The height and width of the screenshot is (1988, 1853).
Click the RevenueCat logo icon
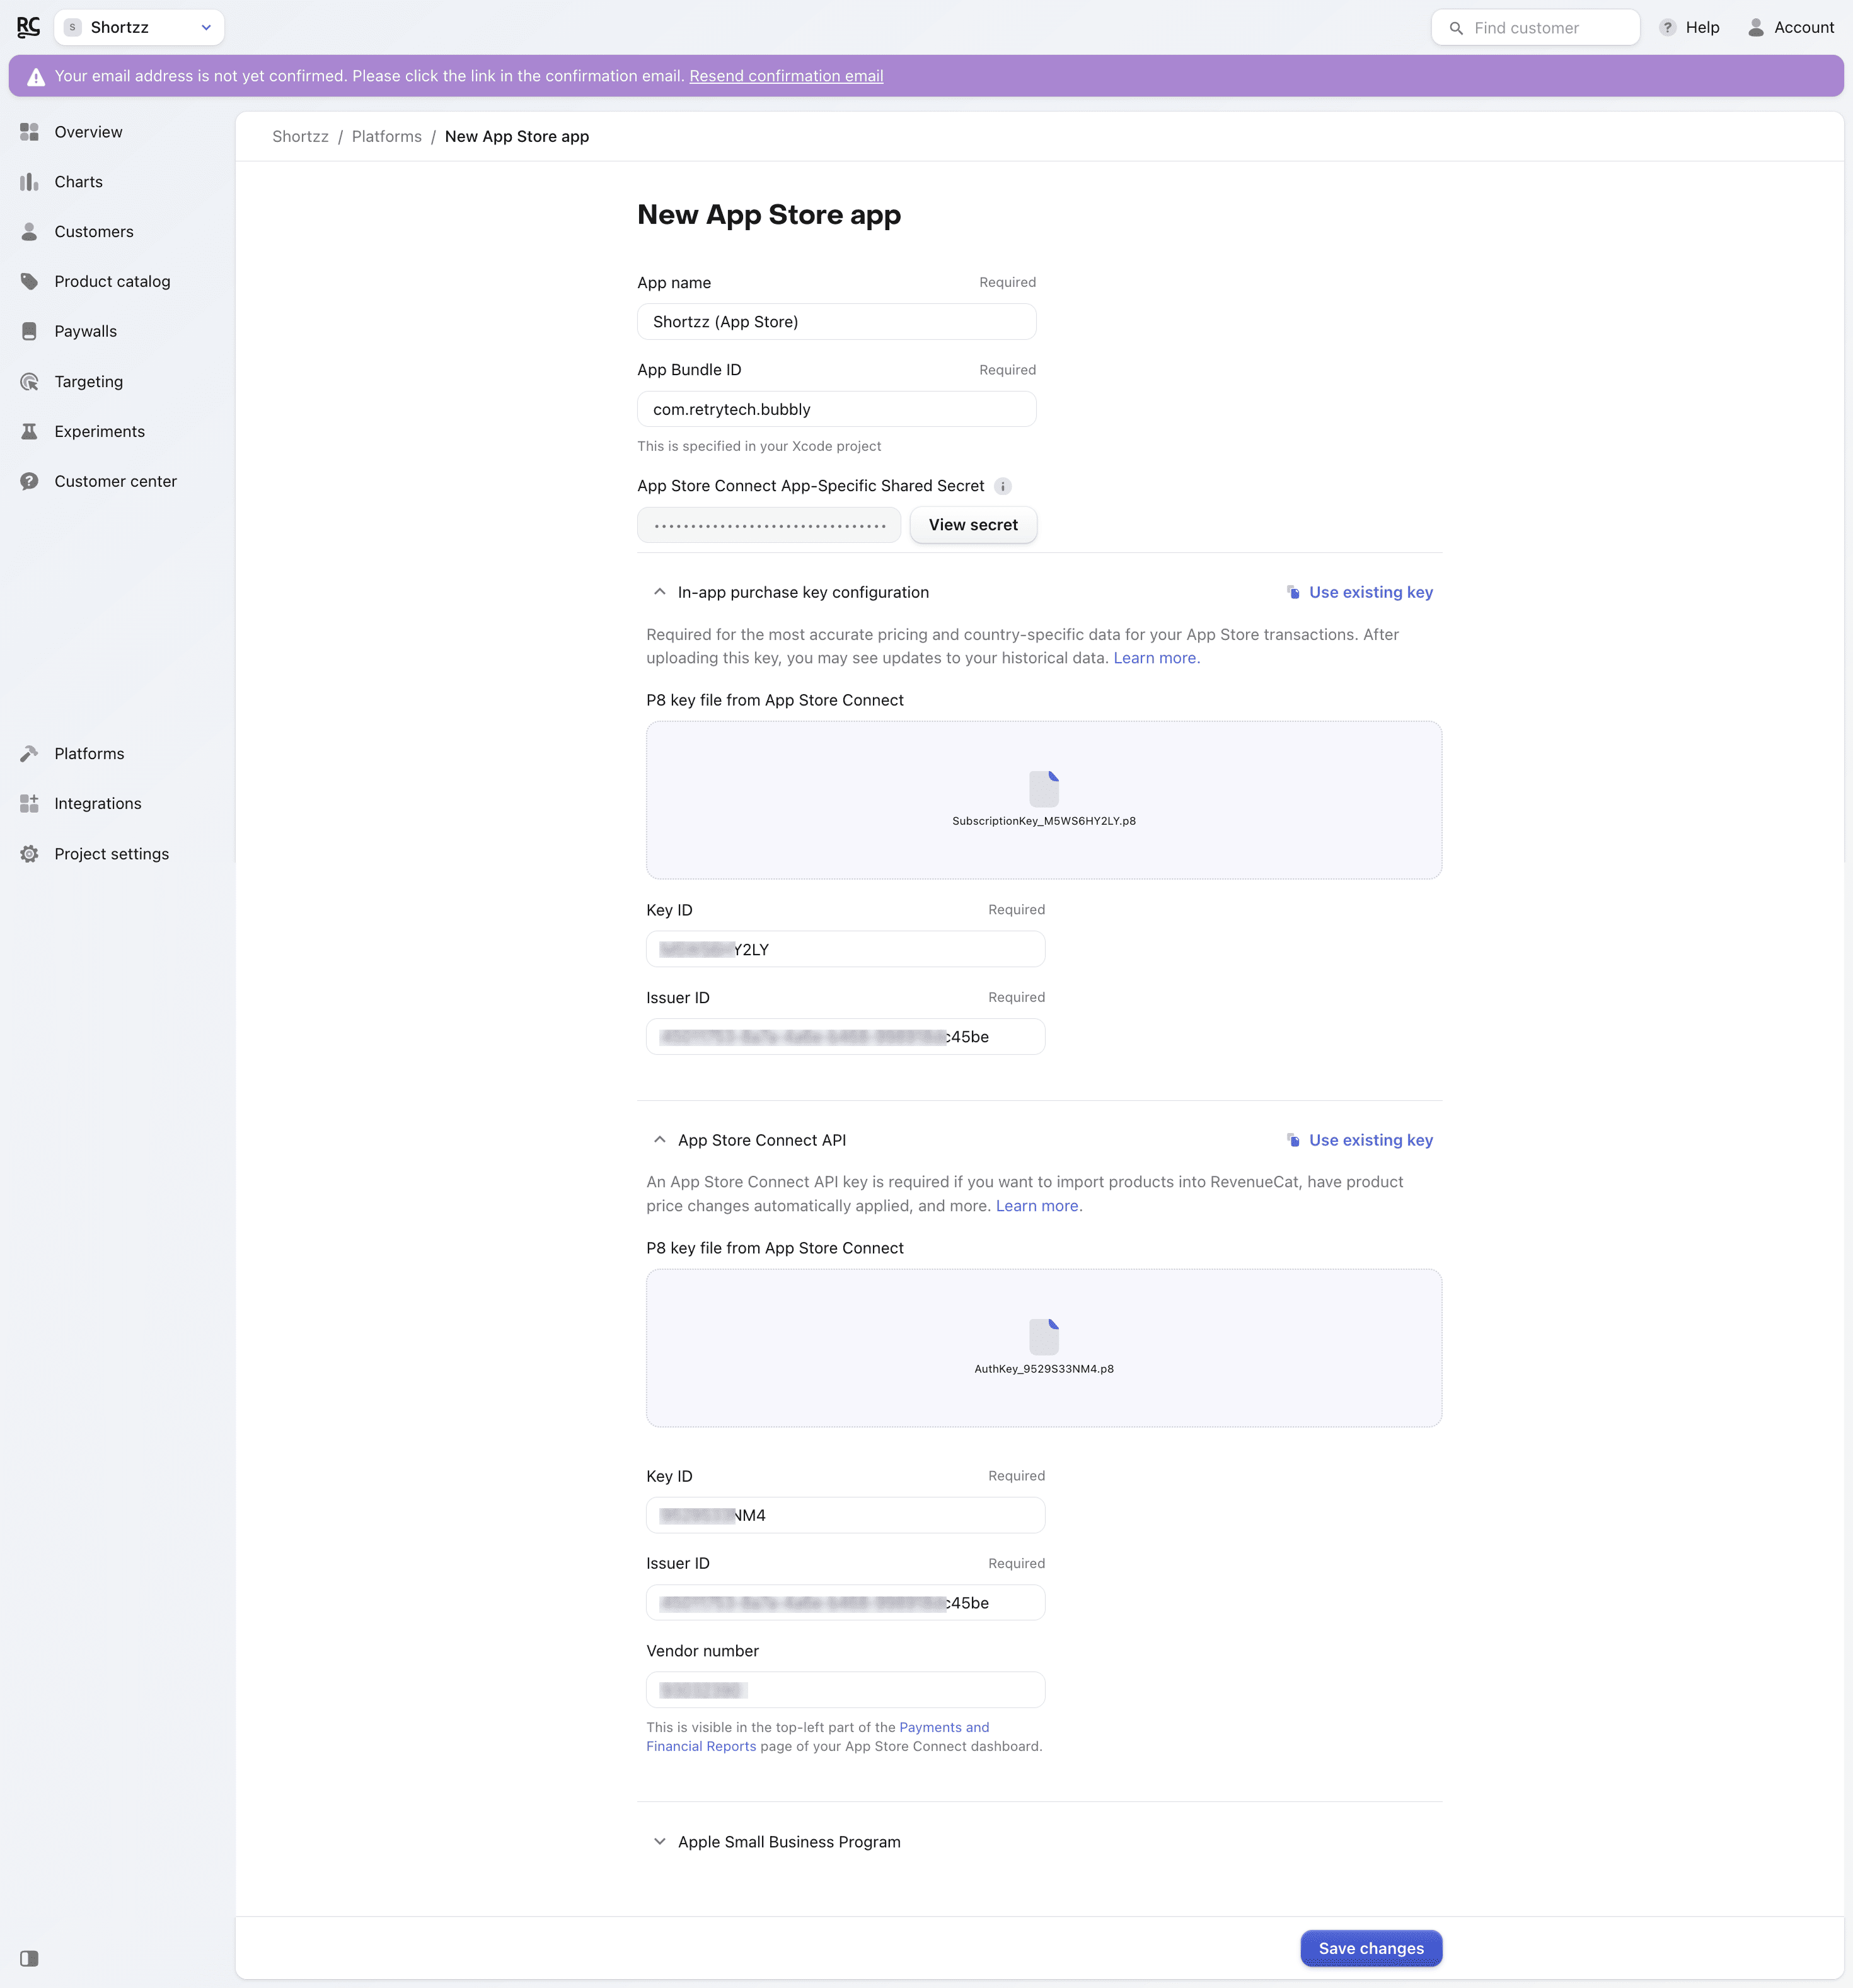tap(28, 27)
